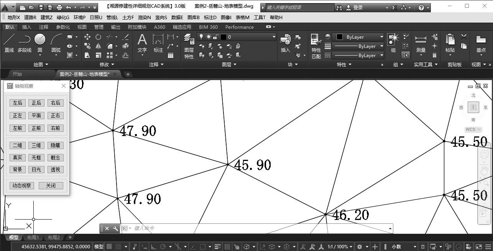Toggle ortho mode in status bar
Viewport: 493px width, 251px height.
(153, 246)
